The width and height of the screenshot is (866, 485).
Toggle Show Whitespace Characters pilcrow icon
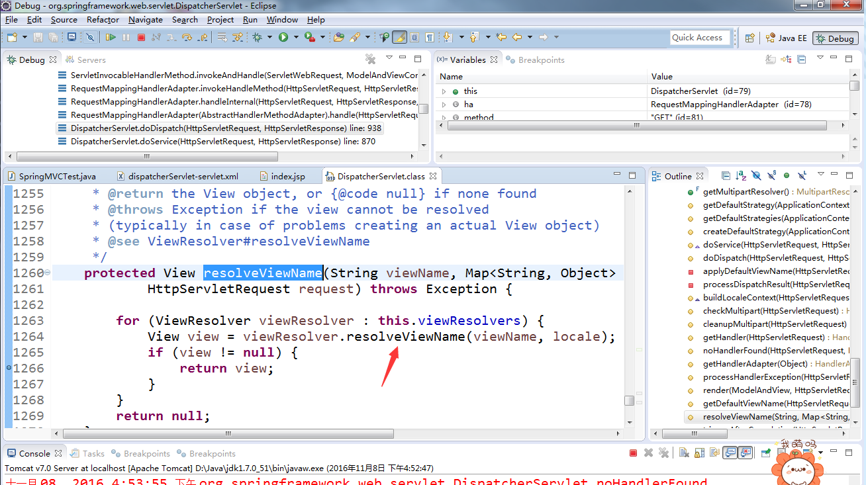[x=430, y=37]
